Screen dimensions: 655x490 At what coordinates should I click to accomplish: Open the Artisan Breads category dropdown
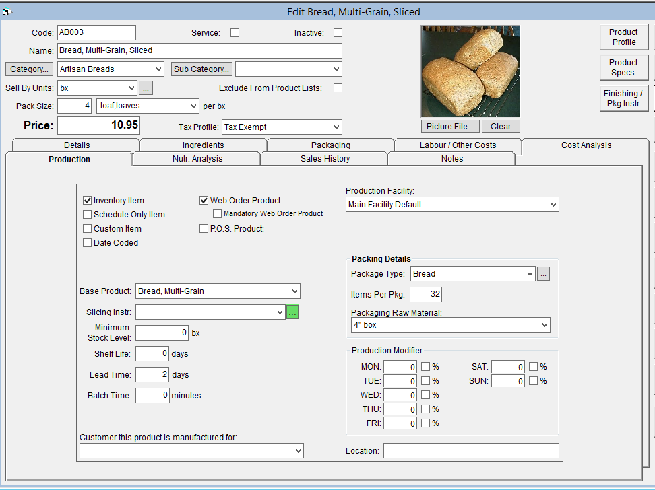[x=159, y=69]
